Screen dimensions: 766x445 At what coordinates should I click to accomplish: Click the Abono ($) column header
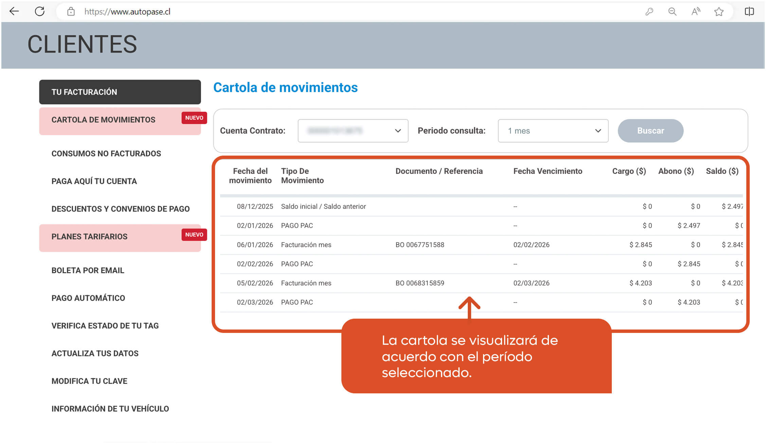(676, 171)
